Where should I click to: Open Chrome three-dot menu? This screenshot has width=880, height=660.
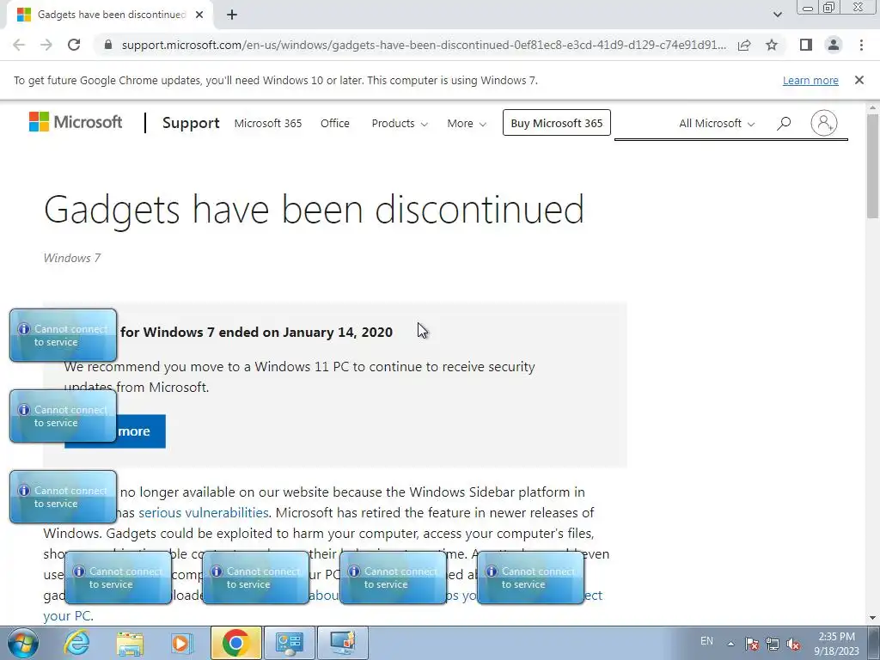(x=861, y=45)
